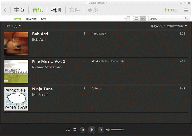Skip to previous track
The width and height of the screenshot is (192, 136).
pyautogui.click(x=83, y=130)
